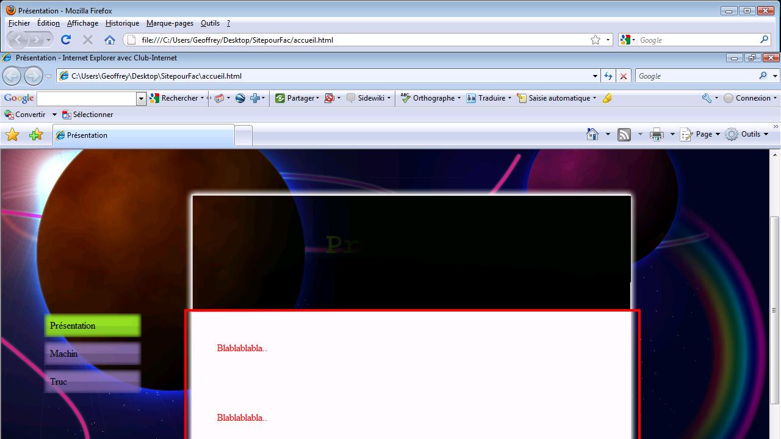Refresh the page in Internet Explorer
Image resolution: width=781 pixels, height=439 pixels.
[x=608, y=76]
